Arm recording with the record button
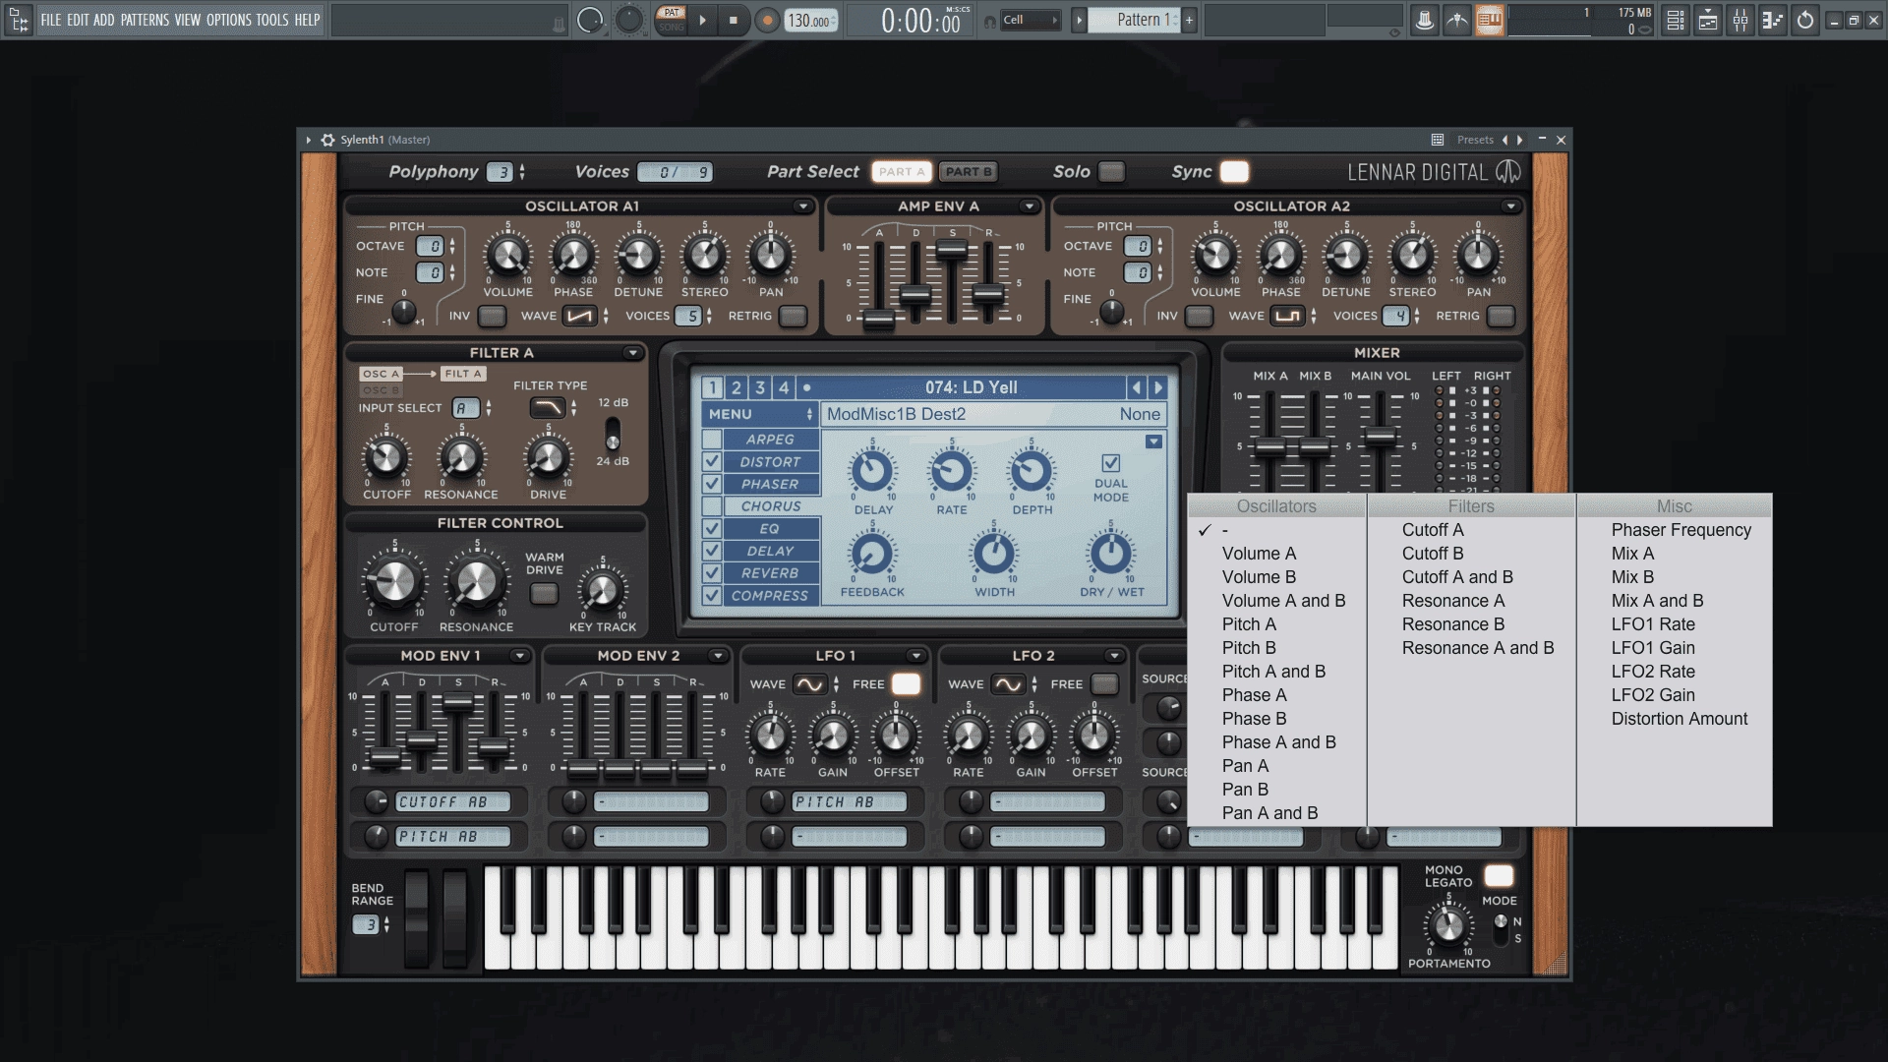This screenshot has width=1888, height=1062. [x=767, y=20]
